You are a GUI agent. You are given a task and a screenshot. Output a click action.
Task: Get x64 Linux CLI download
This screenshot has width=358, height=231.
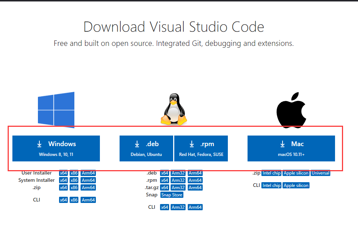pos(164,207)
